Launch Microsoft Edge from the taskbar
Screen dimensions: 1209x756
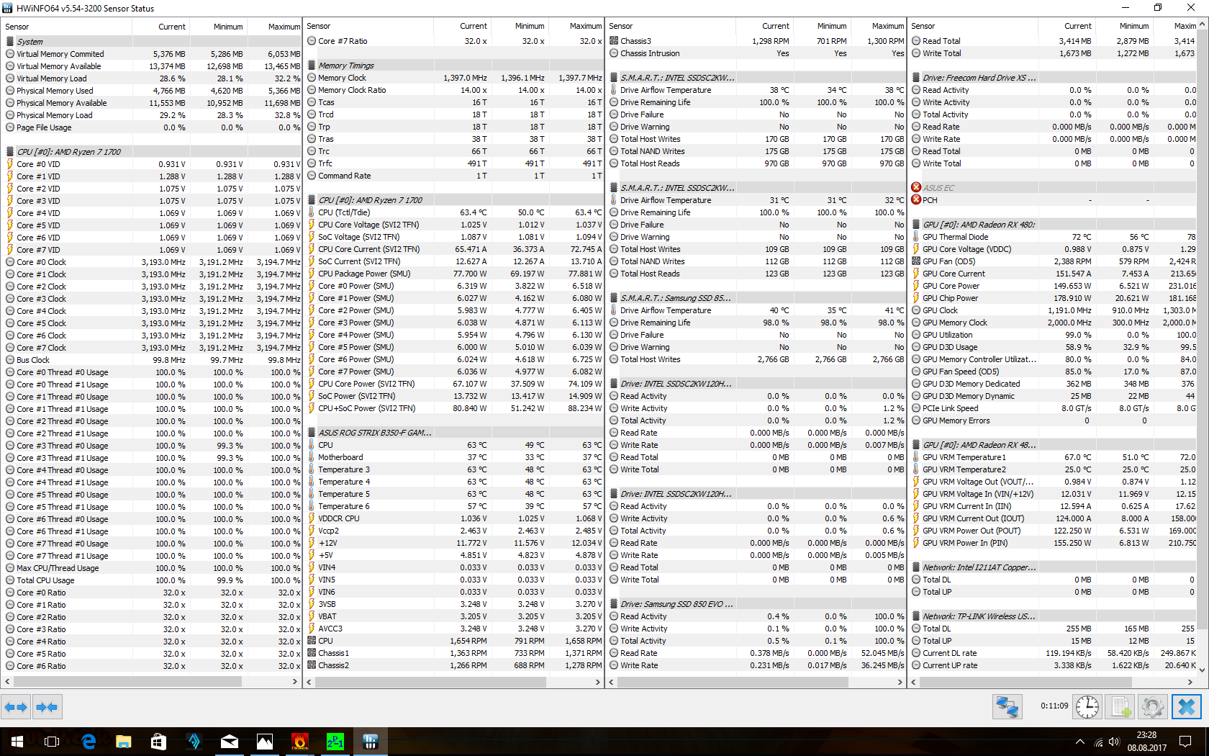click(x=89, y=742)
